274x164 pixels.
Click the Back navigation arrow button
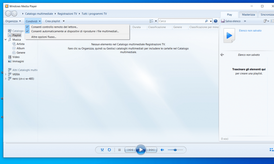[8, 13]
